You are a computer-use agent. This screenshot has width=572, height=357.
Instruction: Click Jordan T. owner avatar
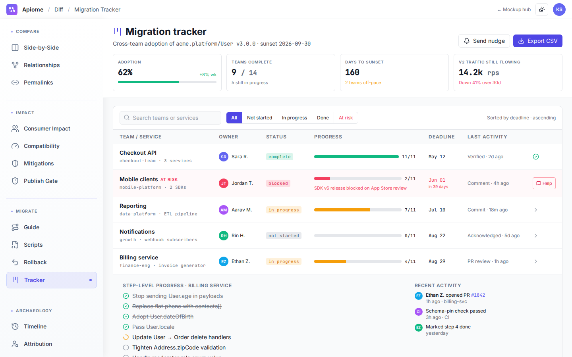[x=224, y=183]
